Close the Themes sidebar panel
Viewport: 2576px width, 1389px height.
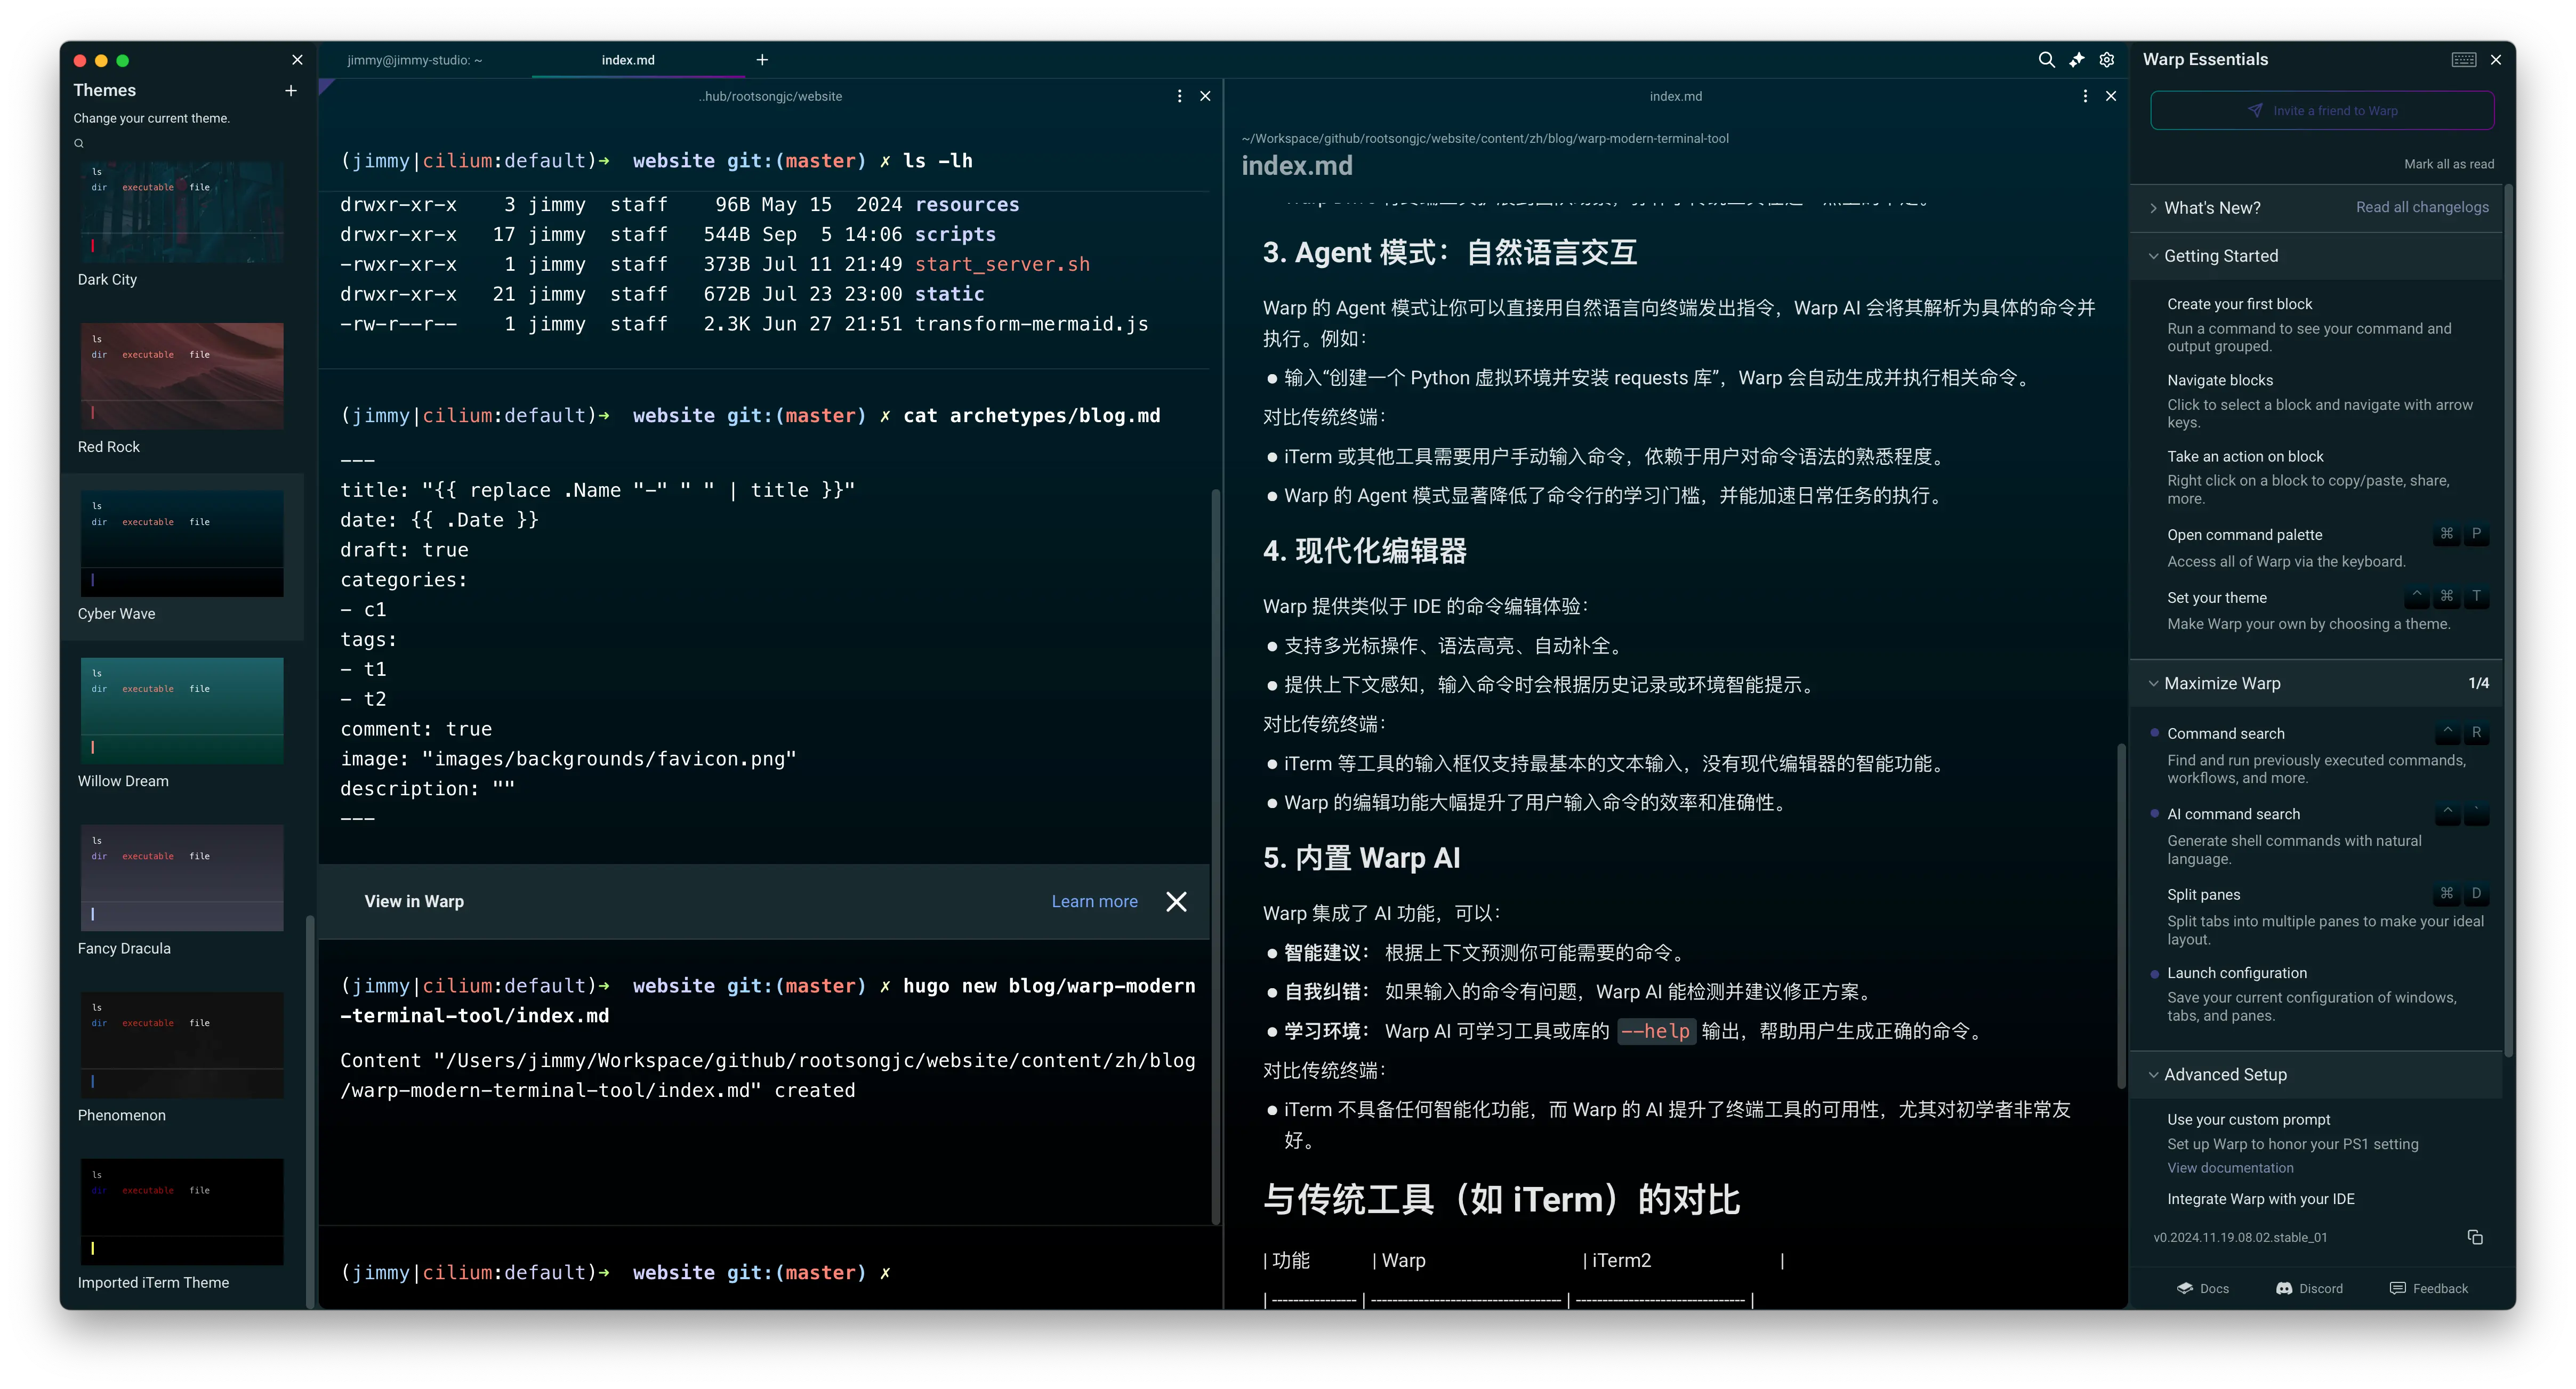[x=297, y=60]
